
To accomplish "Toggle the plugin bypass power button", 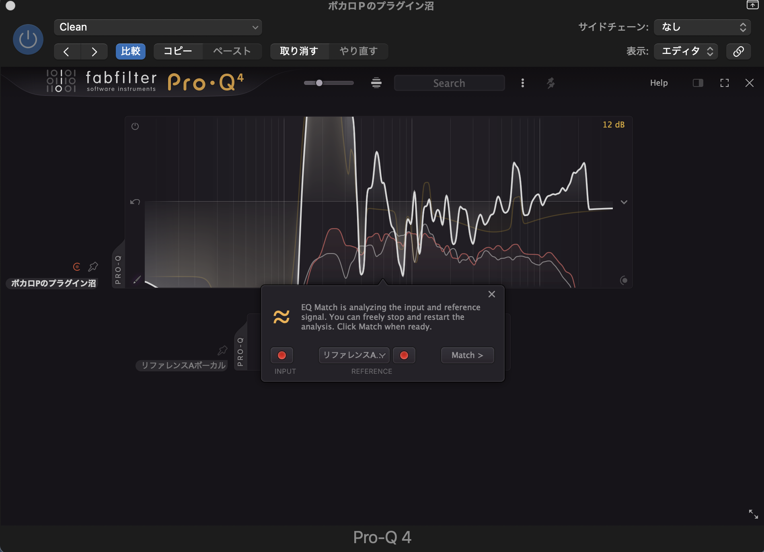I will [28, 39].
